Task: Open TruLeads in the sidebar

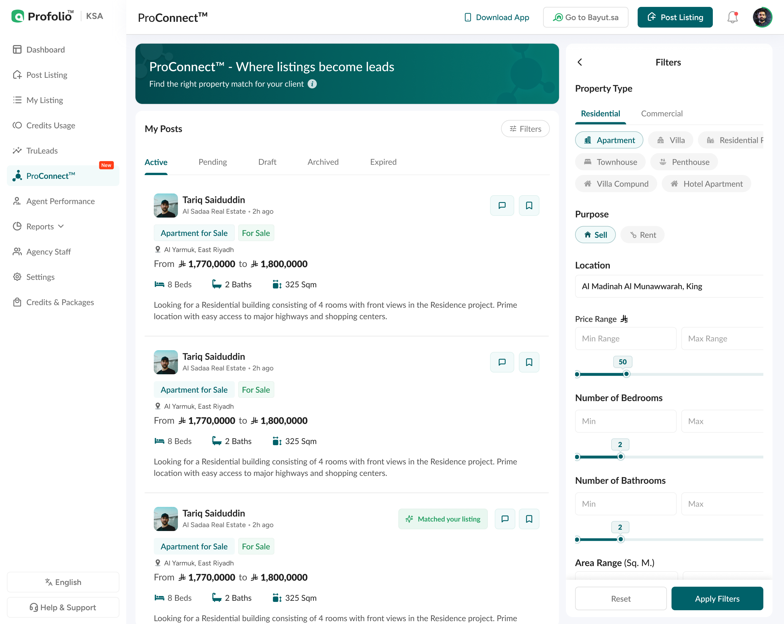Action: click(x=63, y=150)
